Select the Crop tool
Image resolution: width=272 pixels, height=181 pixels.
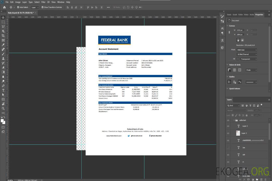click(3, 36)
